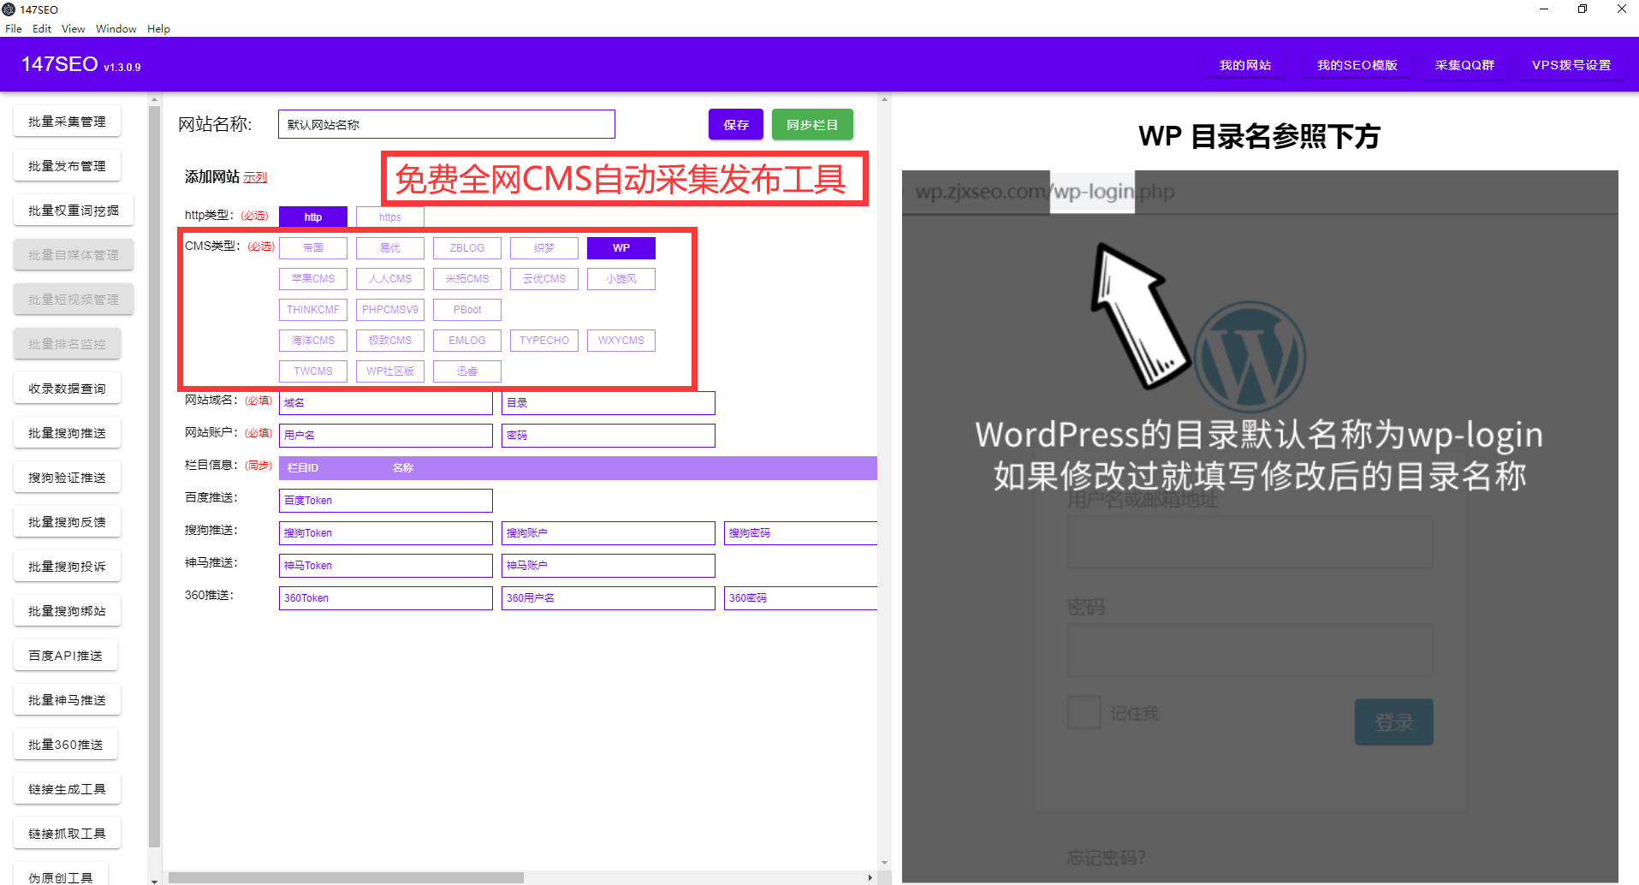This screenshot has width=1639, height=885.
Task: Open the 批量发布管理 panel
Action: (66, 165)
